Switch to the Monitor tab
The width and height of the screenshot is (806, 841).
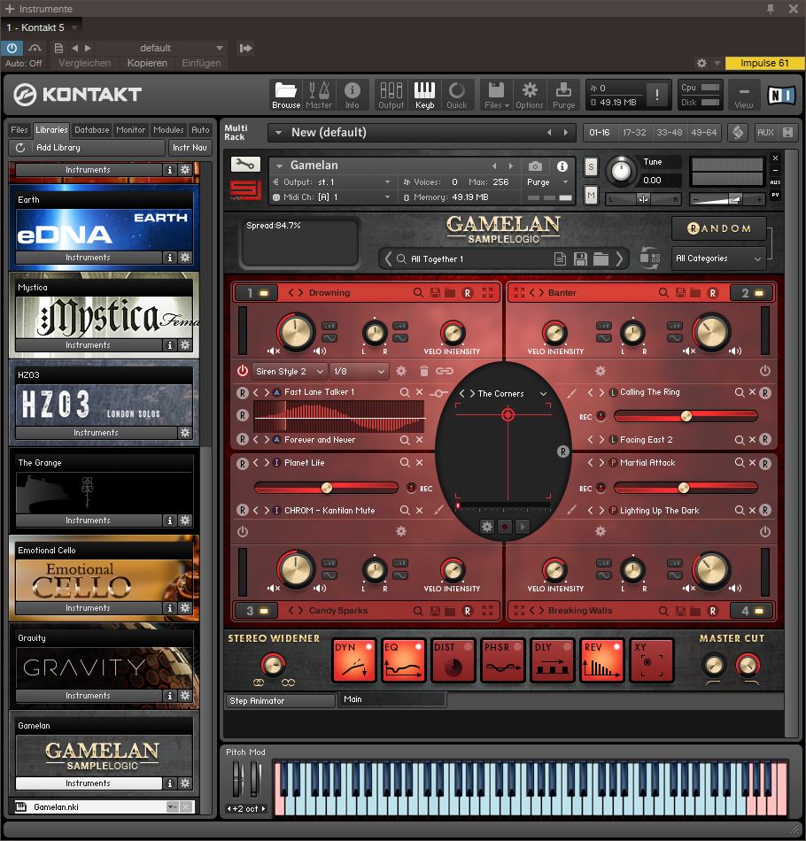[131, 130]
